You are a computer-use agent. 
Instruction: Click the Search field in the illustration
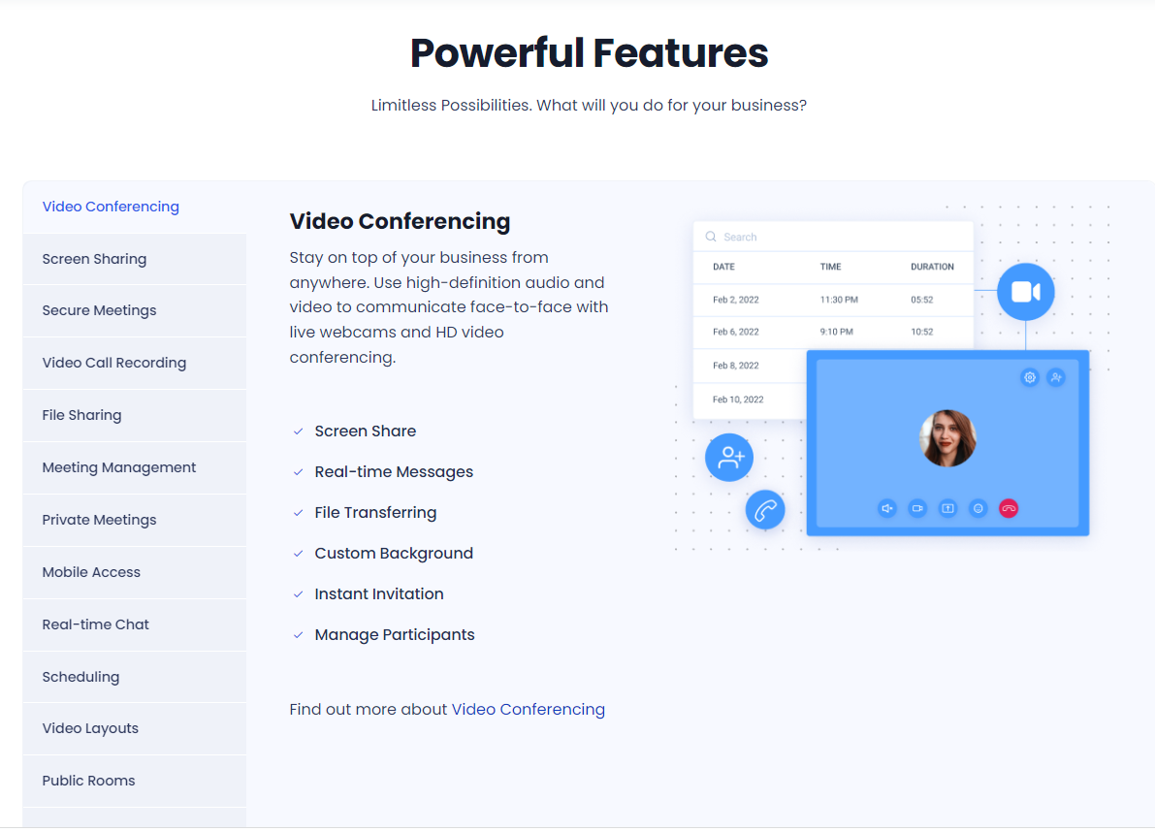pyautogui.click(x=833, y=237)
